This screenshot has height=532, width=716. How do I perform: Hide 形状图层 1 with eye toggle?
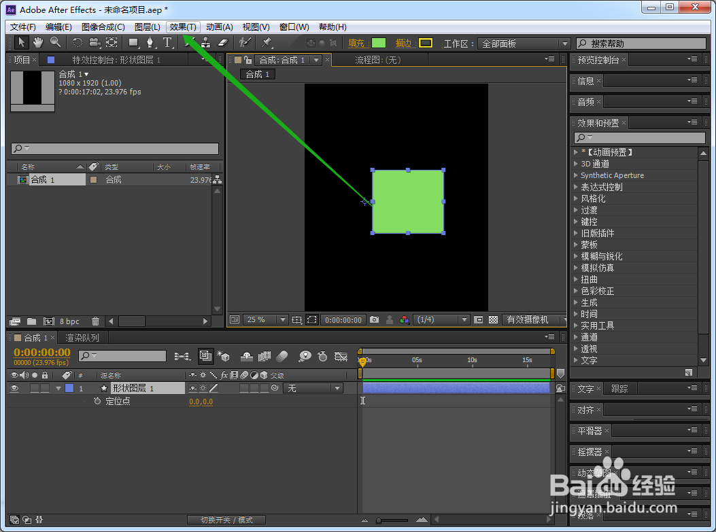14,388
